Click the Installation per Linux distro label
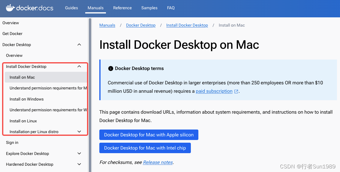Viewport: 340px width, 172px height. (34, 132)
